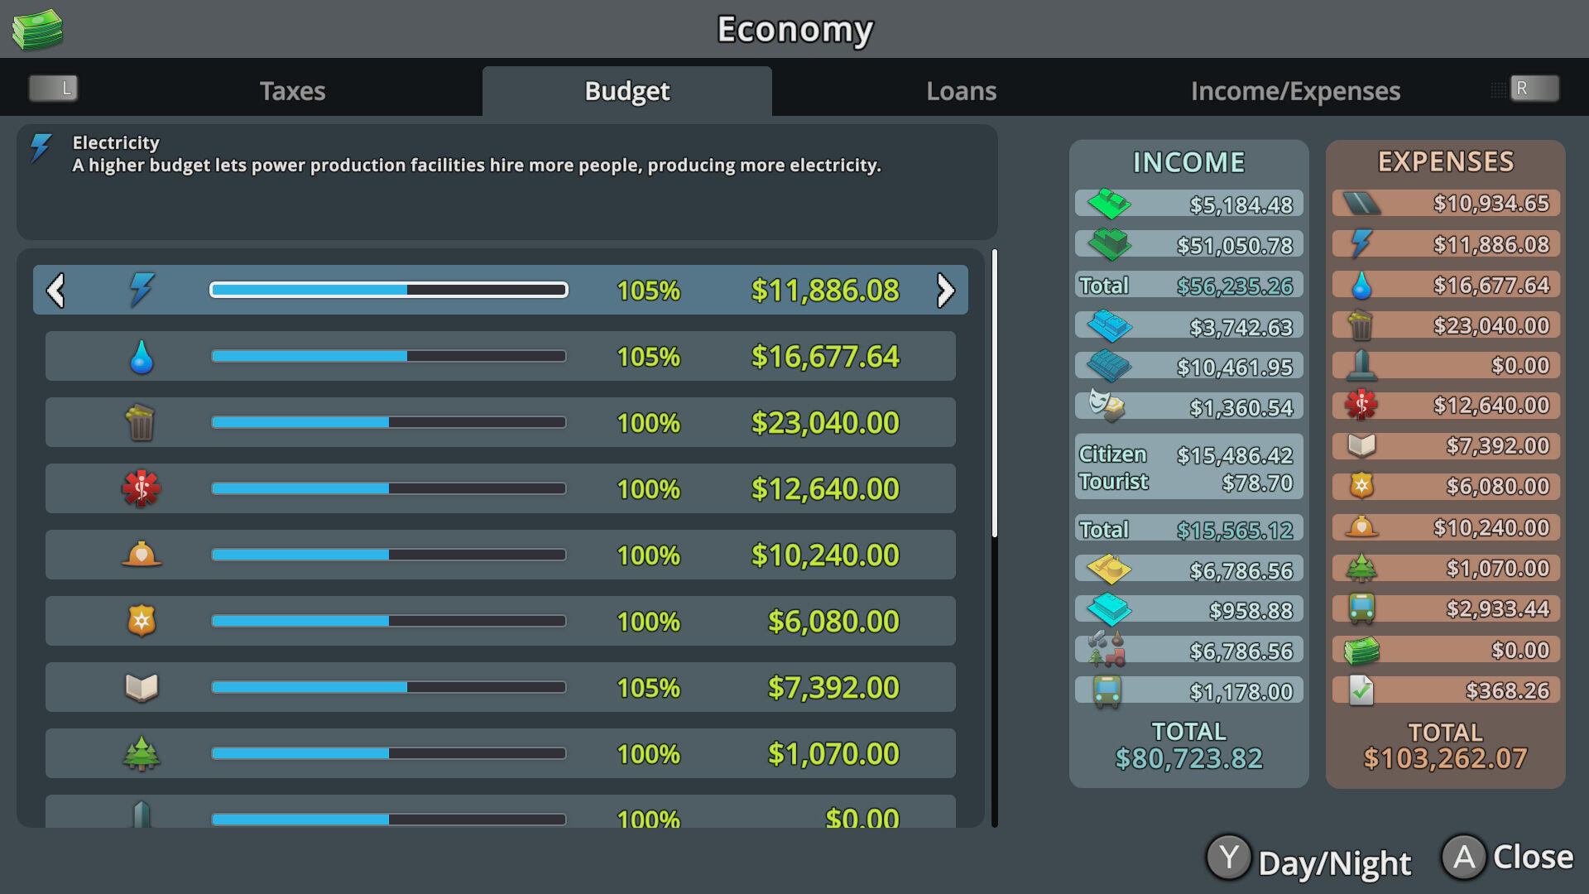Click the fire department helmet icon
This screenshot has width=1589, height=894.
(141, 554)
